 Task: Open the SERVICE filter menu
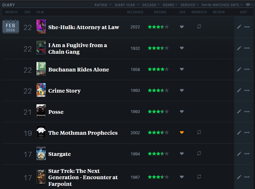click(189, 5)
